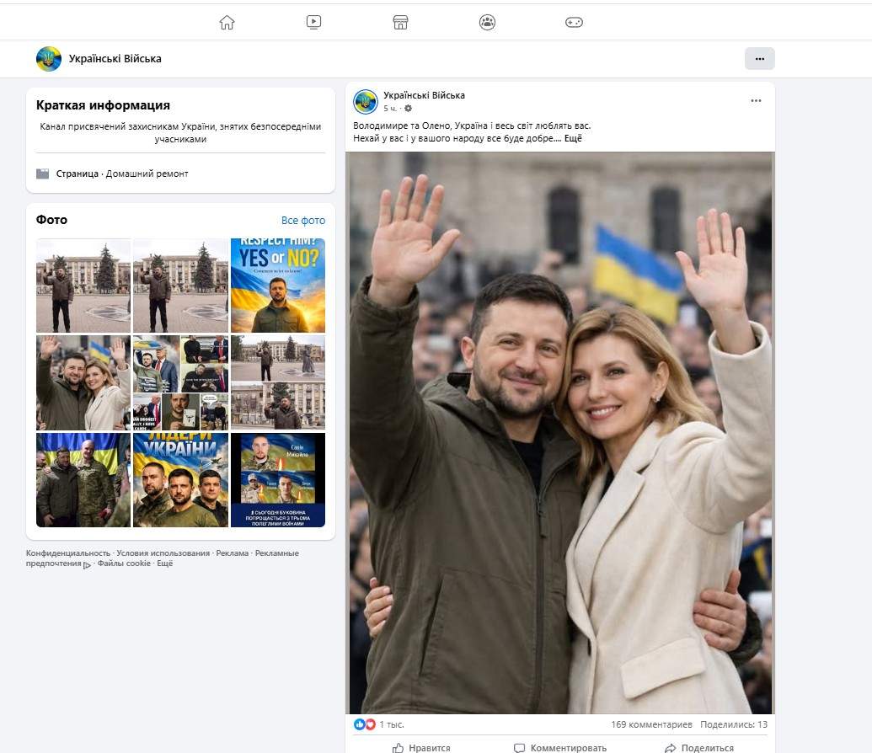Open the page options three-dot menu
Screen dimensions: 872x753
pyautogui.click(x=759, y=59)
